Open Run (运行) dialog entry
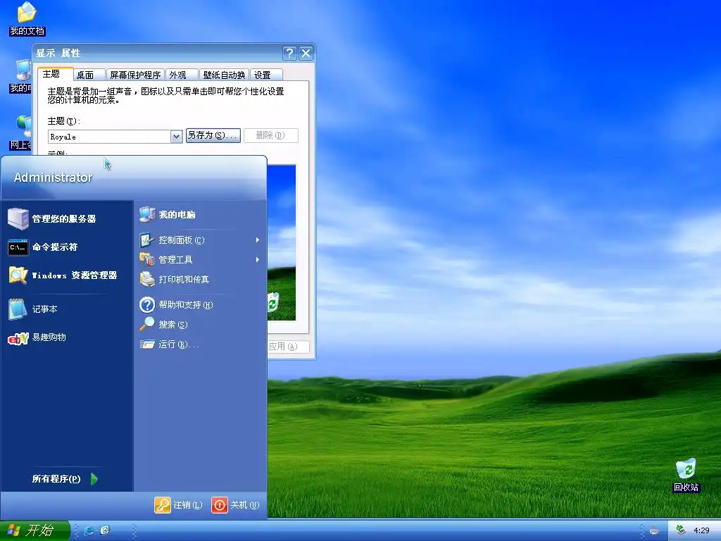This screenshot has height=541, width=721. pyautogui.click(x=169, y=344)
